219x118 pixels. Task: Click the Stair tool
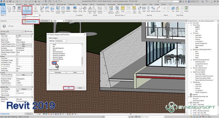(x=85, y=9)
